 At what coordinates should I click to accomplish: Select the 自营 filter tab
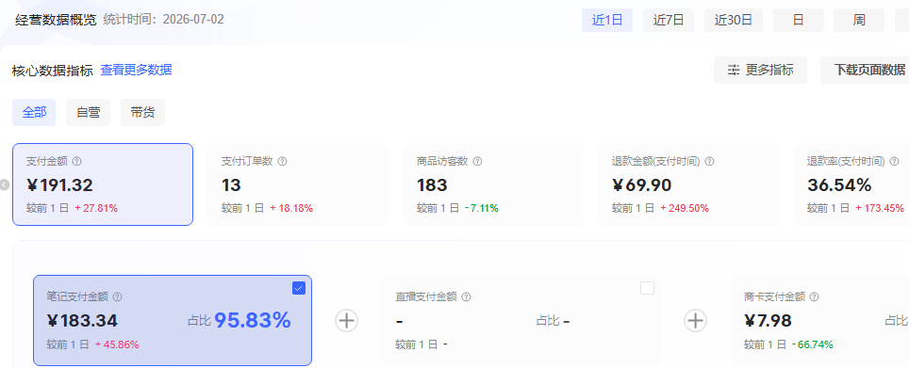(x=88, y=113)
